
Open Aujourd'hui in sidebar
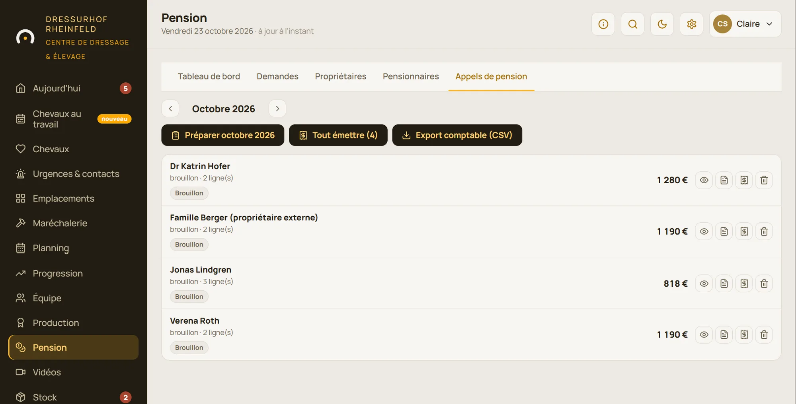74,88
